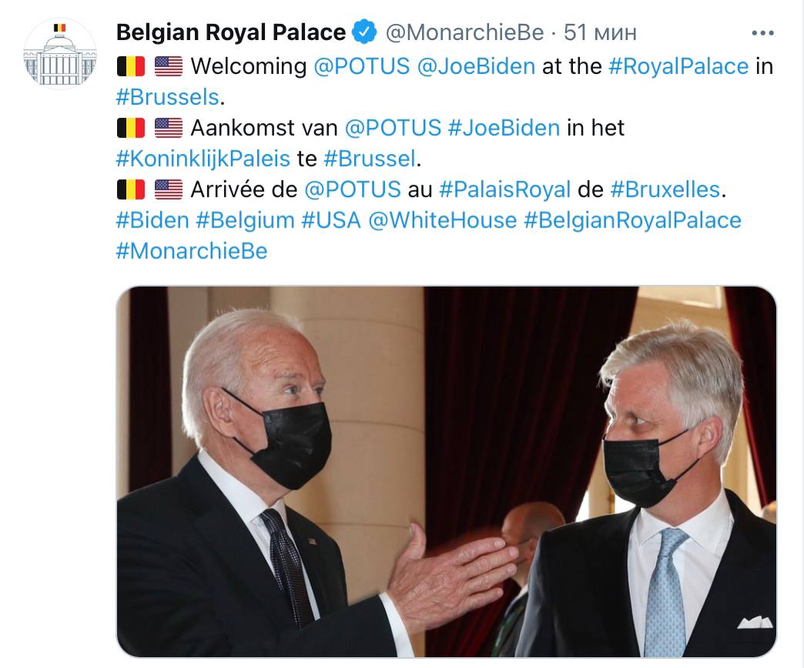The height and width of the screenshot is (668, 804).
Task: Select the #Brussel hashtag in Dutch line
Action: pyautogui.click(x=370, y=159)
